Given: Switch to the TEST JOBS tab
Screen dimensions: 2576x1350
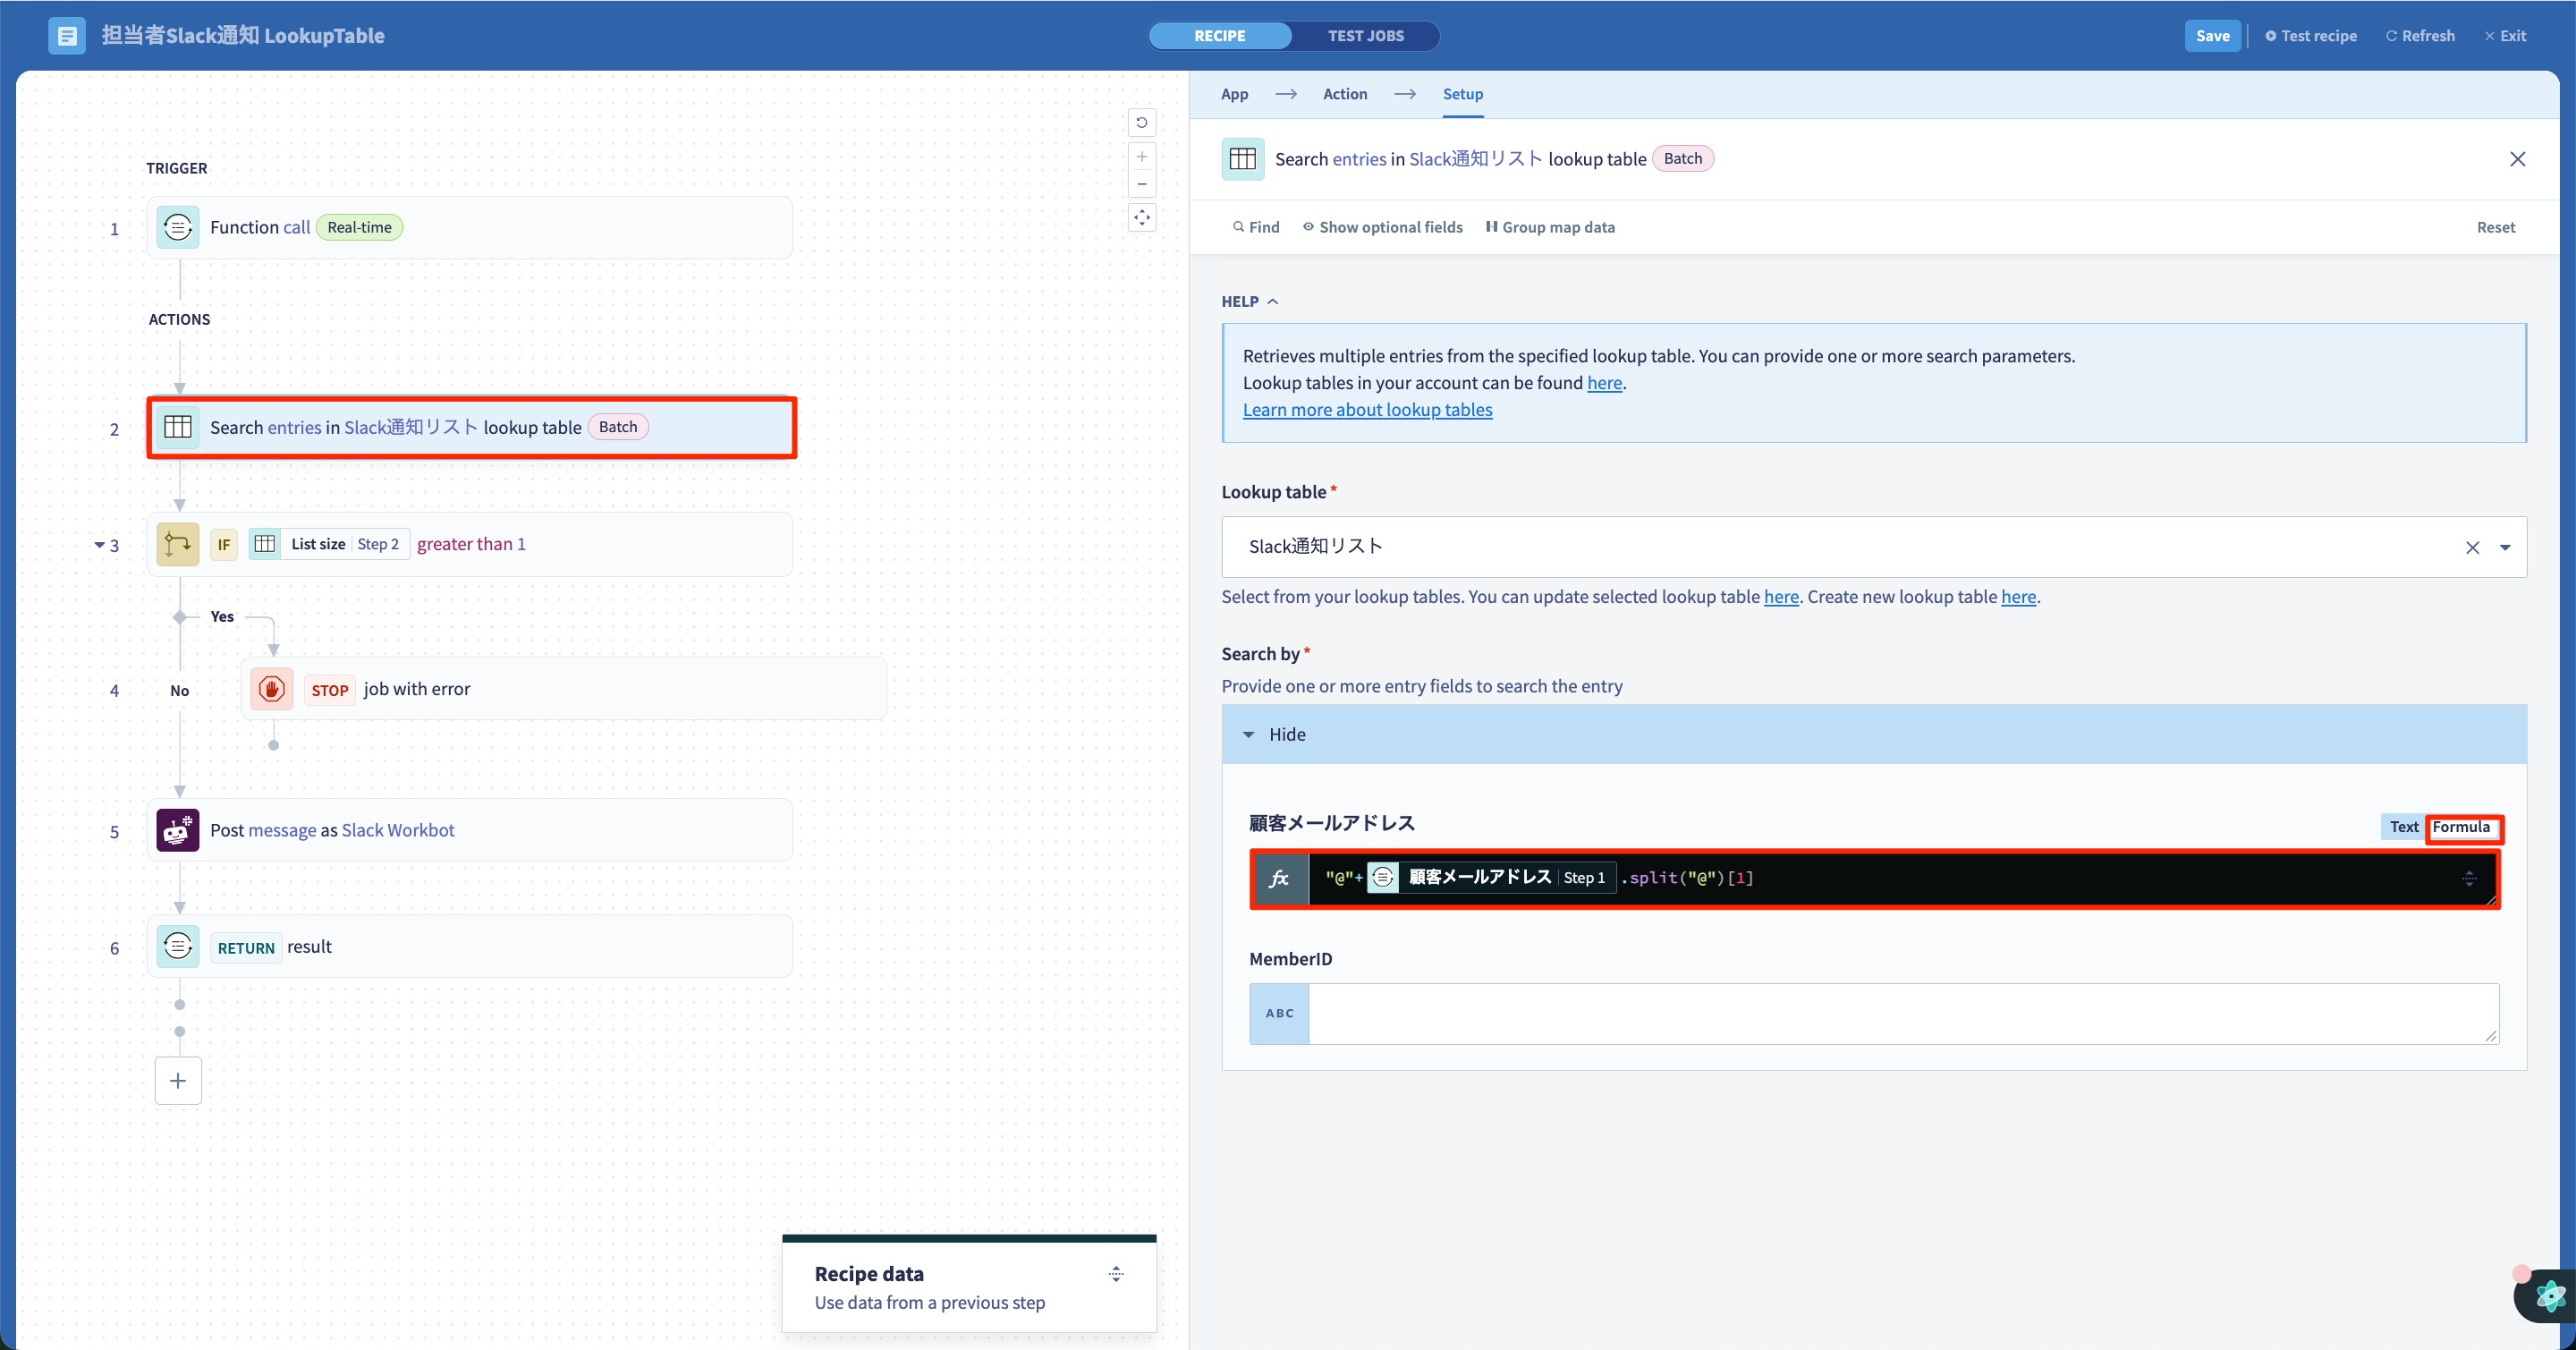Looking at the screenshot, I should click(1365, 36).
